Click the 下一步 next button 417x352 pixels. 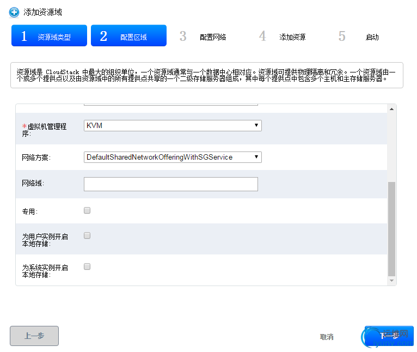[389, 336]
